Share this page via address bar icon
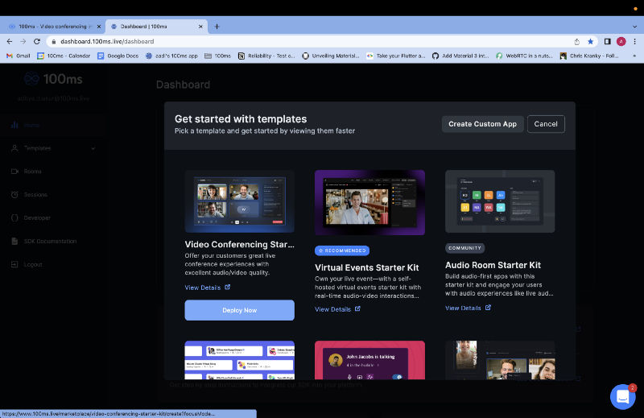Image resolution: width=644 pixels, height=418 pixels. [576, 42]
